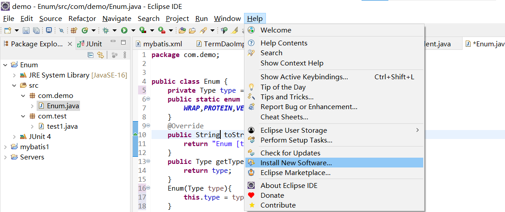Click Collapse All in Package Explorer

91,55
